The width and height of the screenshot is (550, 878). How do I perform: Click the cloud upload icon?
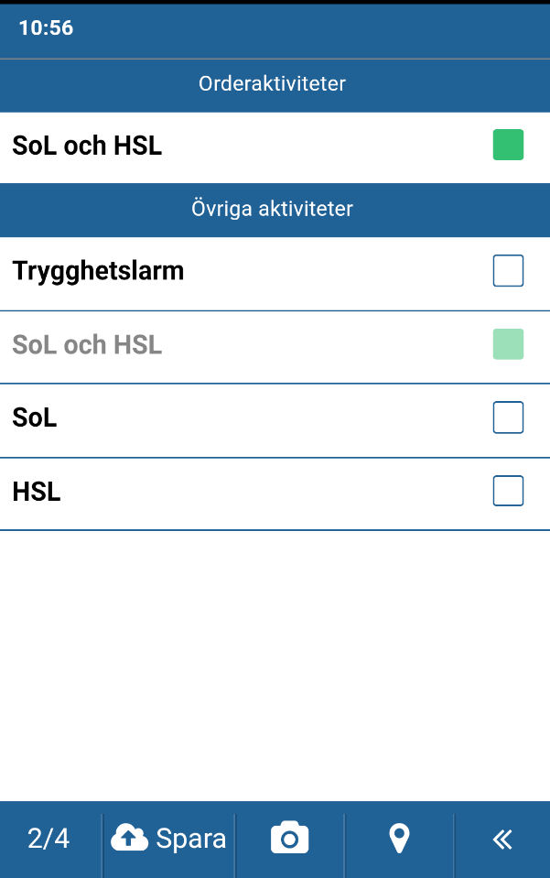pos(129,839)
